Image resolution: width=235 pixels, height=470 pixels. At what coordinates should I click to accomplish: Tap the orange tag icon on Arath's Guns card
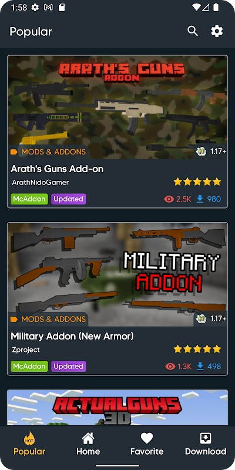(x=14, y=152)
